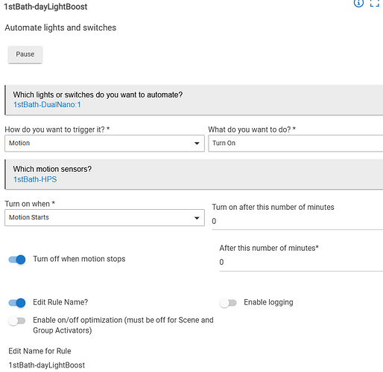Open the 1stBath-HPS motion sensor link
Image resolution: width=383 pixels, height=372 pixels.
[x=35, y=179]
